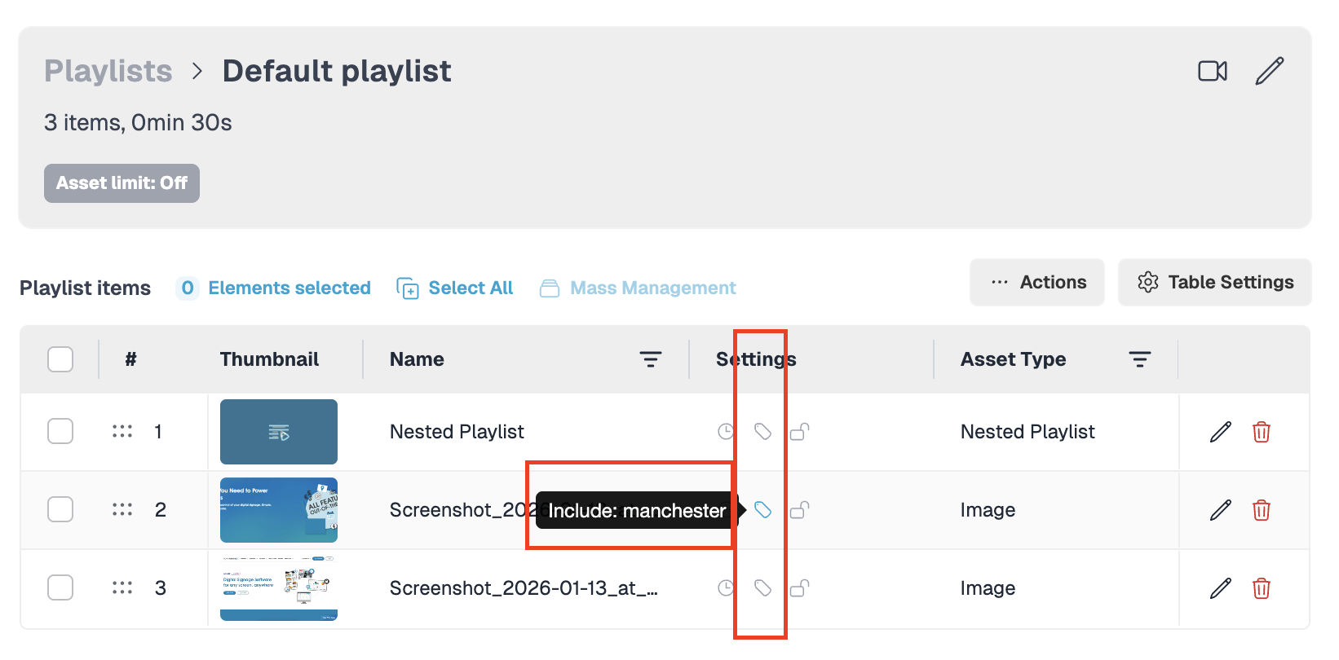Delete the row 2 image item
1339x660 pixels.
tap(1262, 510)
